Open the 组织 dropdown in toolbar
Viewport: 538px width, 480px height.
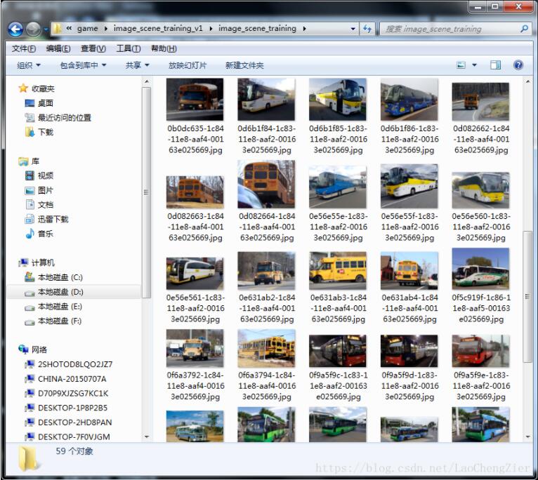click(29, 65)
